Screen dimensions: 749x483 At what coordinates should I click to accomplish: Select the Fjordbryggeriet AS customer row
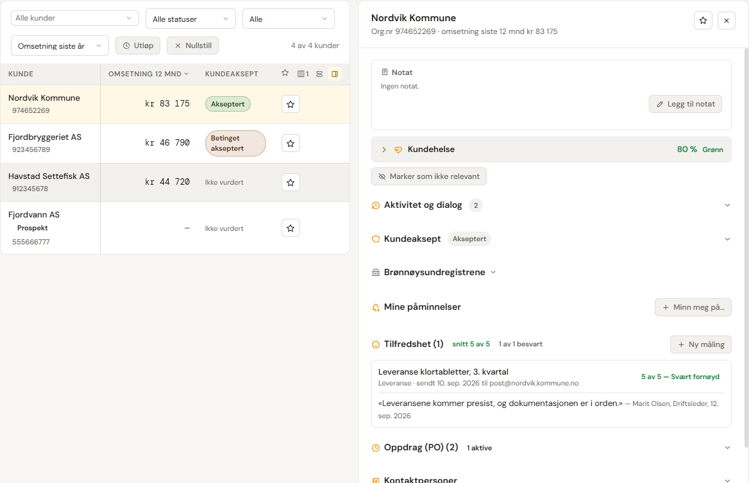(175, 143)
